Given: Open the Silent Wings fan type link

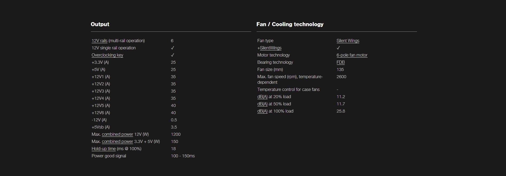Looking at the screenshot, I should pos(348,41).
